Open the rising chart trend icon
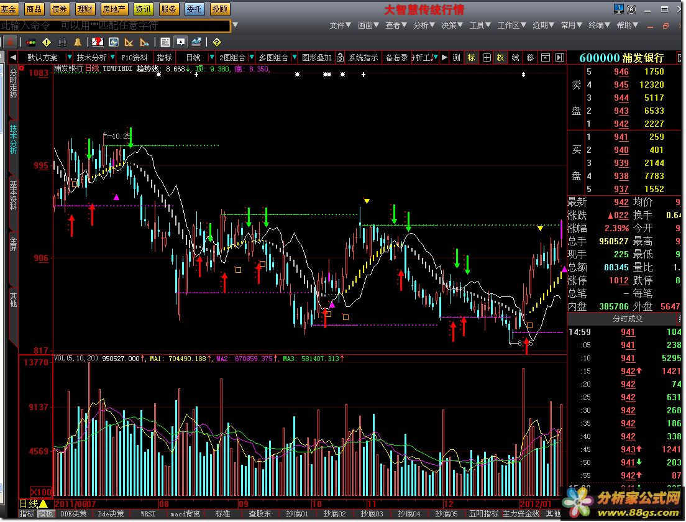The width and height of the screenshot is (686, 522). [196, 42]
